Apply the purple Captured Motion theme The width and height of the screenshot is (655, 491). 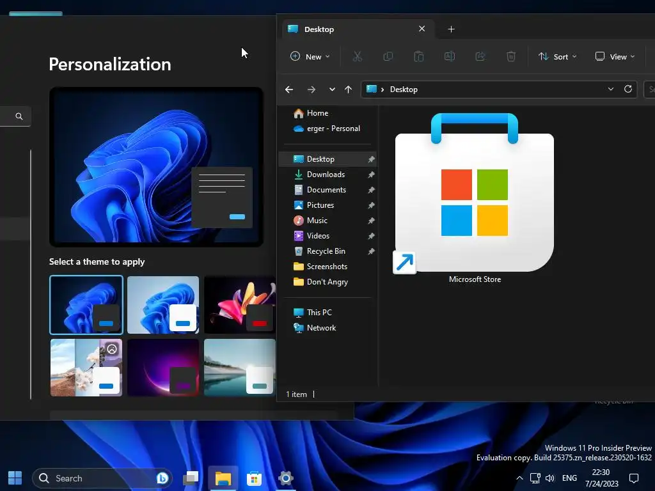point(163,368)
